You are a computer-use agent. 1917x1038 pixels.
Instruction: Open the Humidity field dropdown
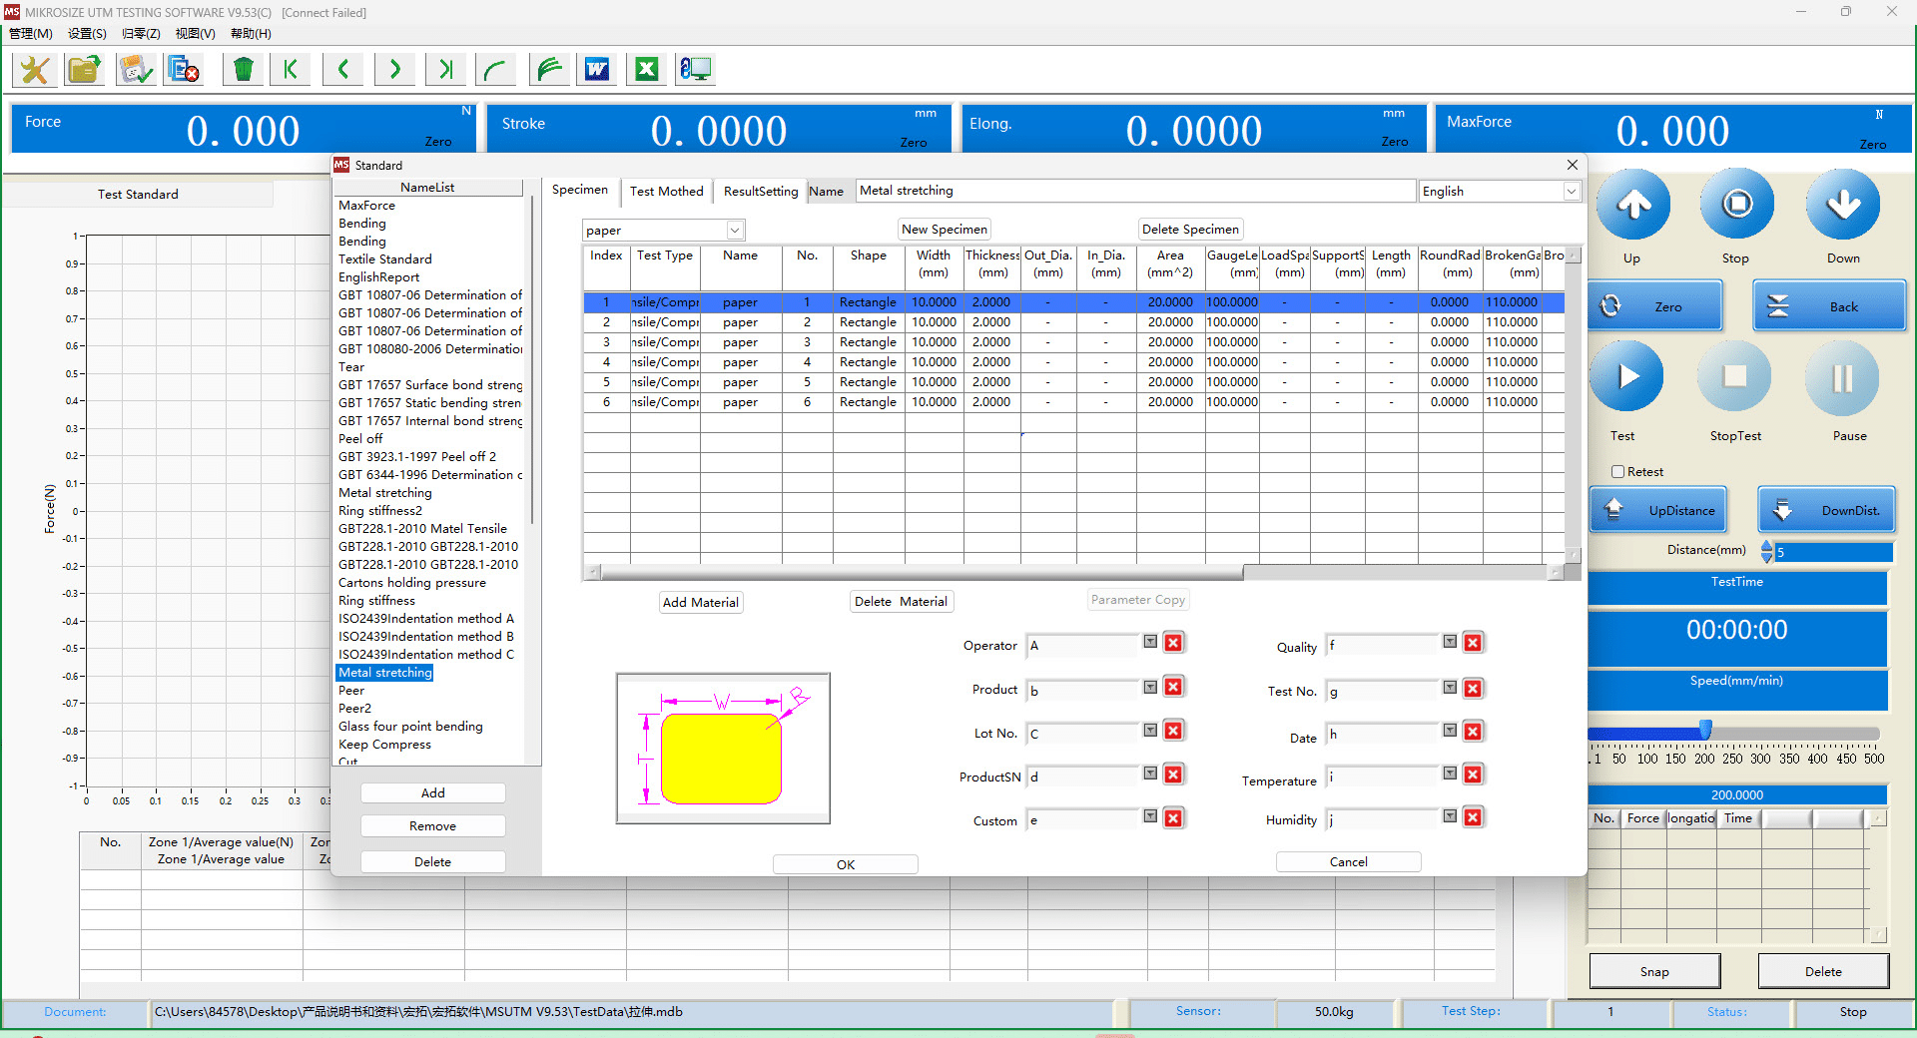[x=1450, y=816]
